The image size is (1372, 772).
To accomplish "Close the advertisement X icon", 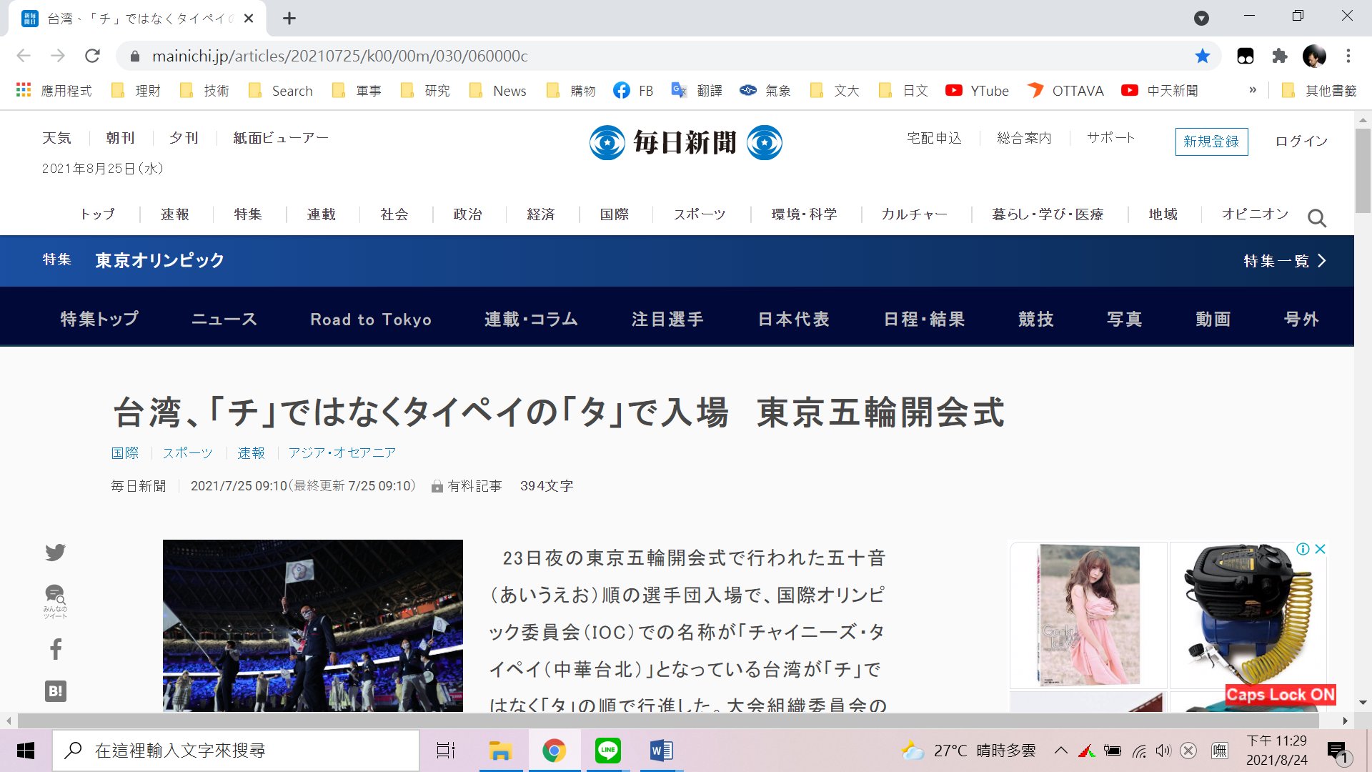I will (x=1321, y=549).
